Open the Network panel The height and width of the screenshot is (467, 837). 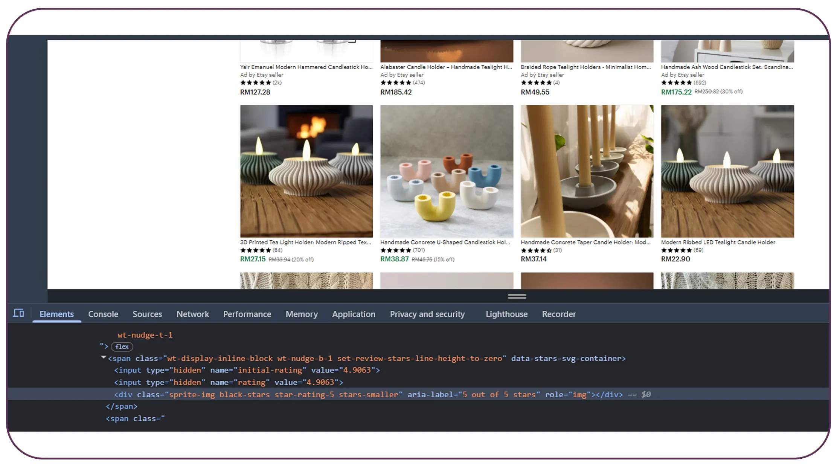192,314
